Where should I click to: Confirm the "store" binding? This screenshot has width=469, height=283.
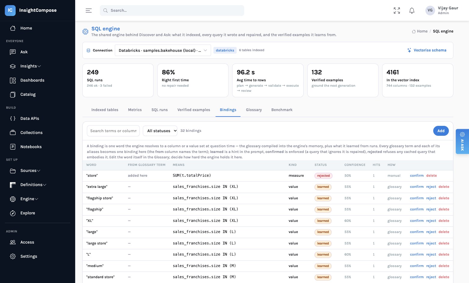point(417,176)
